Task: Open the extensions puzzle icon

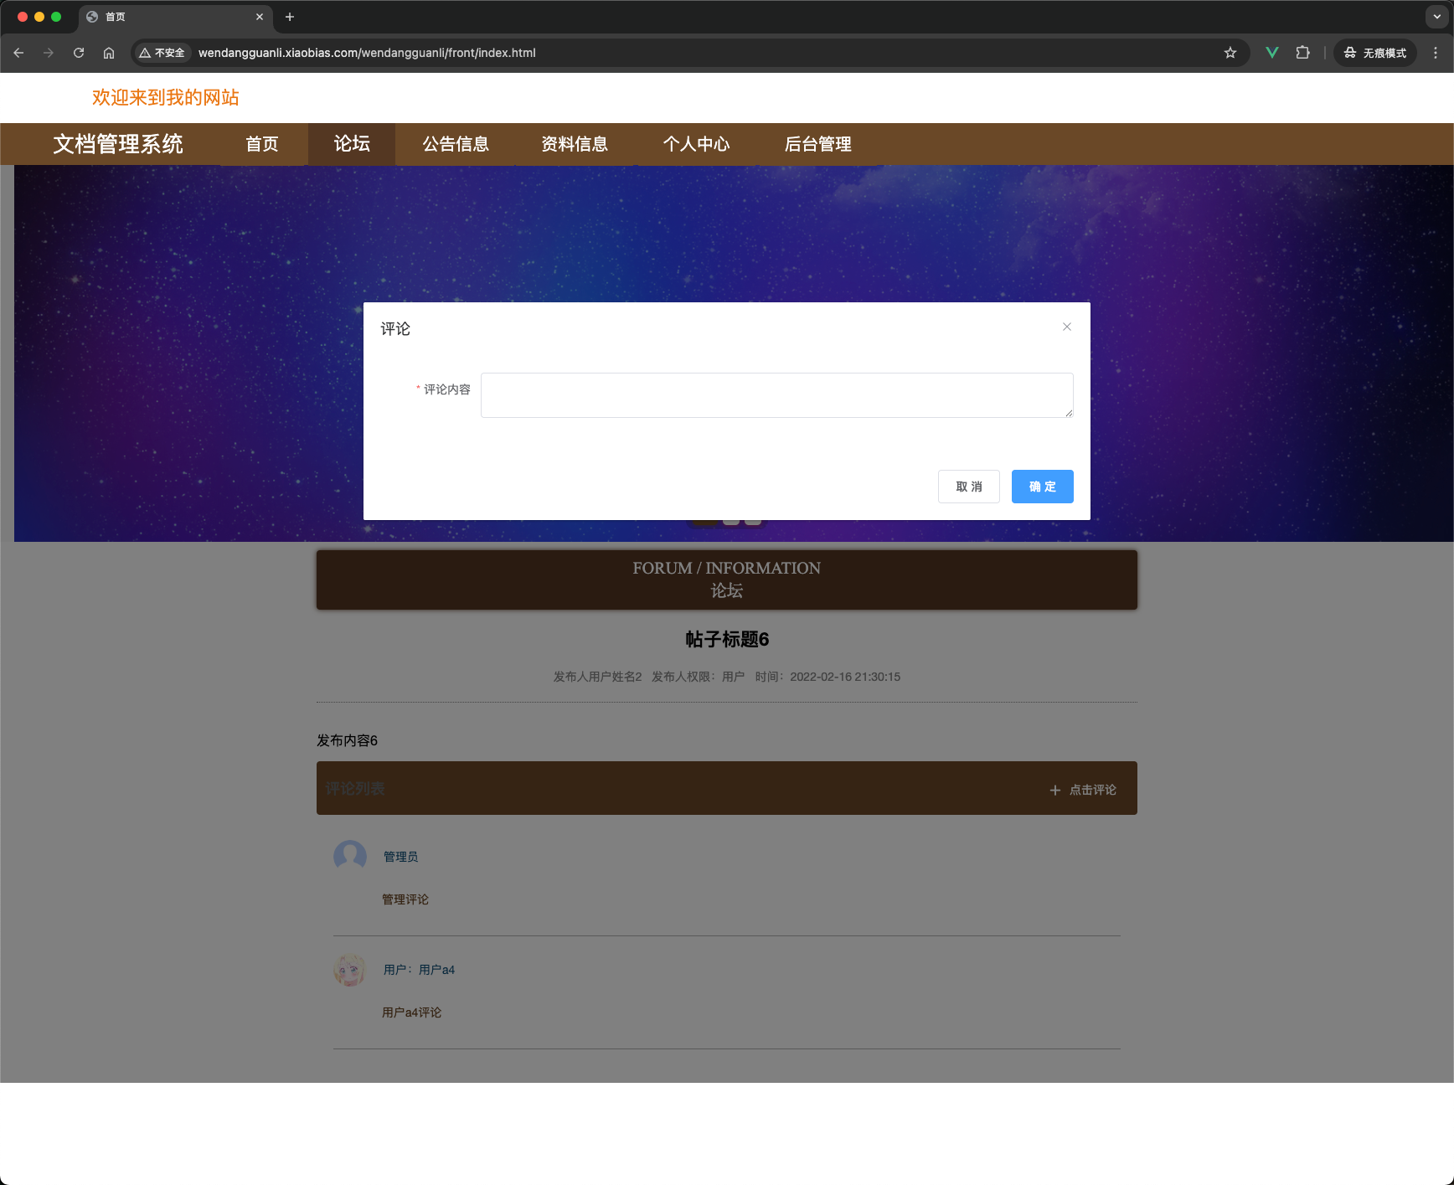Action: click(x=1302, y=53)
